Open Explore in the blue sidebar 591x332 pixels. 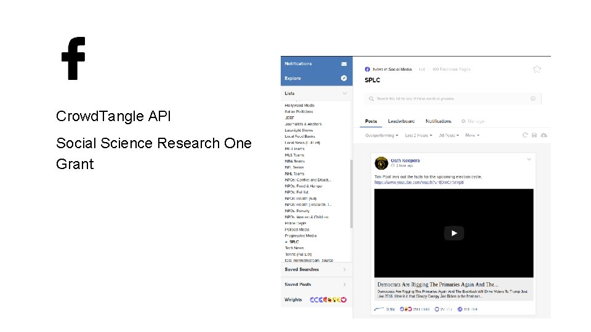[x=316, y=78]
